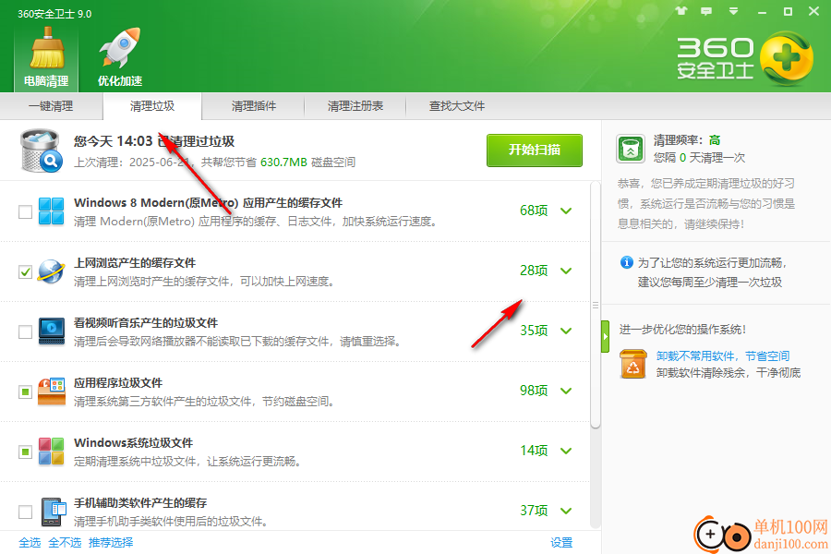831x554 pixels.
Task: Open the main menu dropdown icon in title bar
Action: 733,10
